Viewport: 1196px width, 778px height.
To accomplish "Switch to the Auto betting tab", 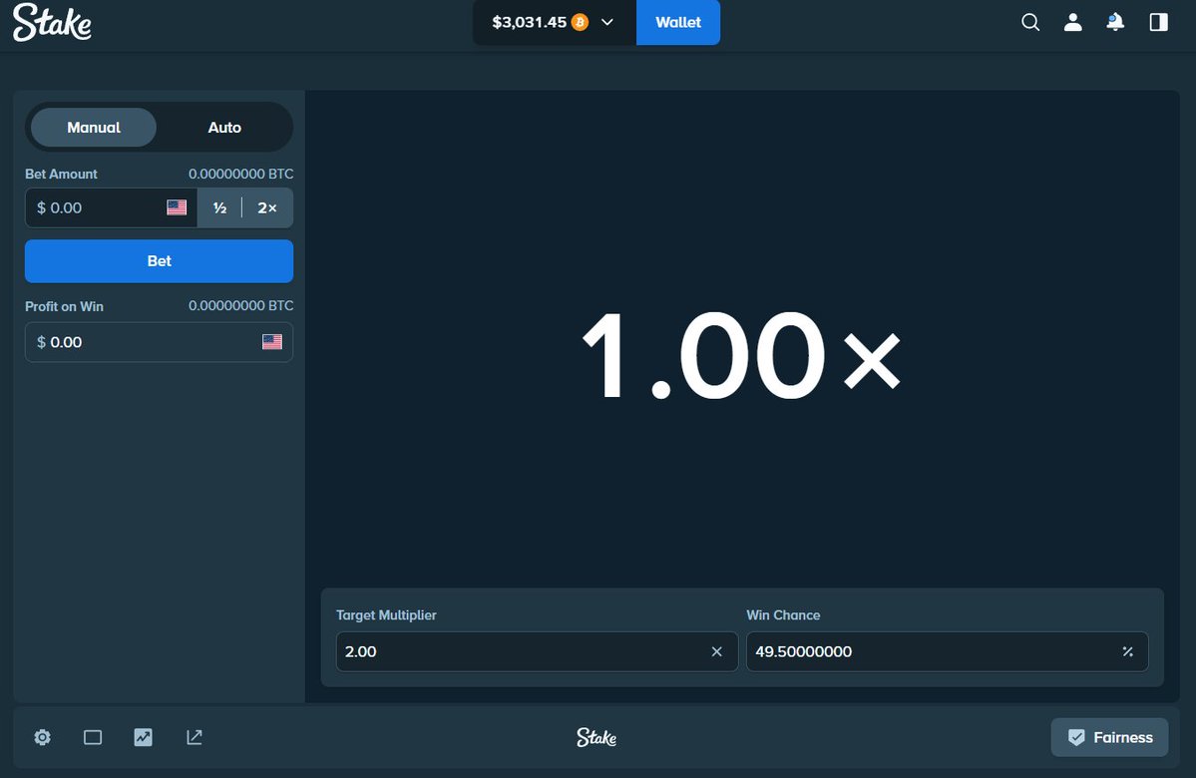I will (x=224, y=128).
